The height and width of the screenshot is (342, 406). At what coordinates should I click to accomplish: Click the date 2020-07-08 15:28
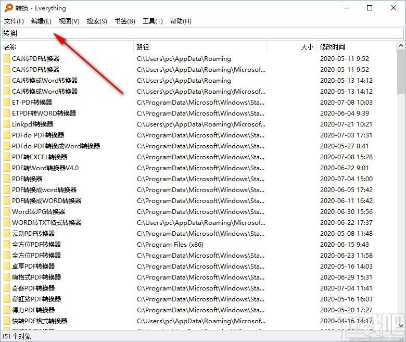[346, 157]
